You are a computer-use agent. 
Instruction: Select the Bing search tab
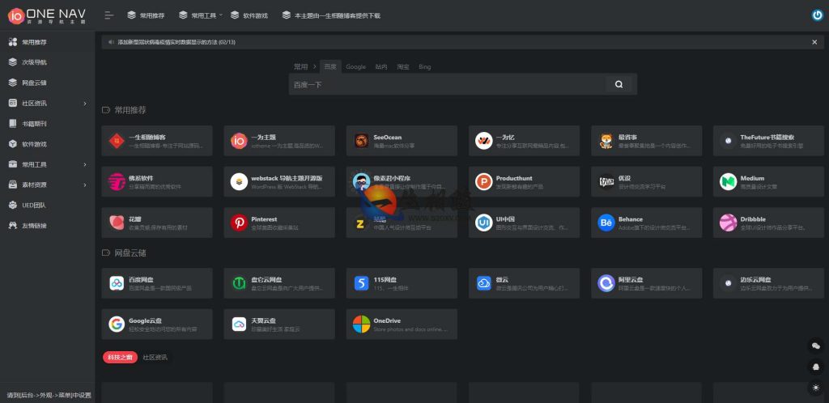(424, 67)
